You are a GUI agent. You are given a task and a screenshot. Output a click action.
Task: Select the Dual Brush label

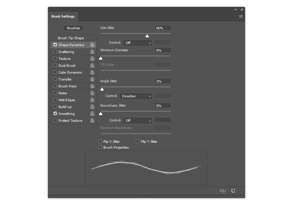67,66
